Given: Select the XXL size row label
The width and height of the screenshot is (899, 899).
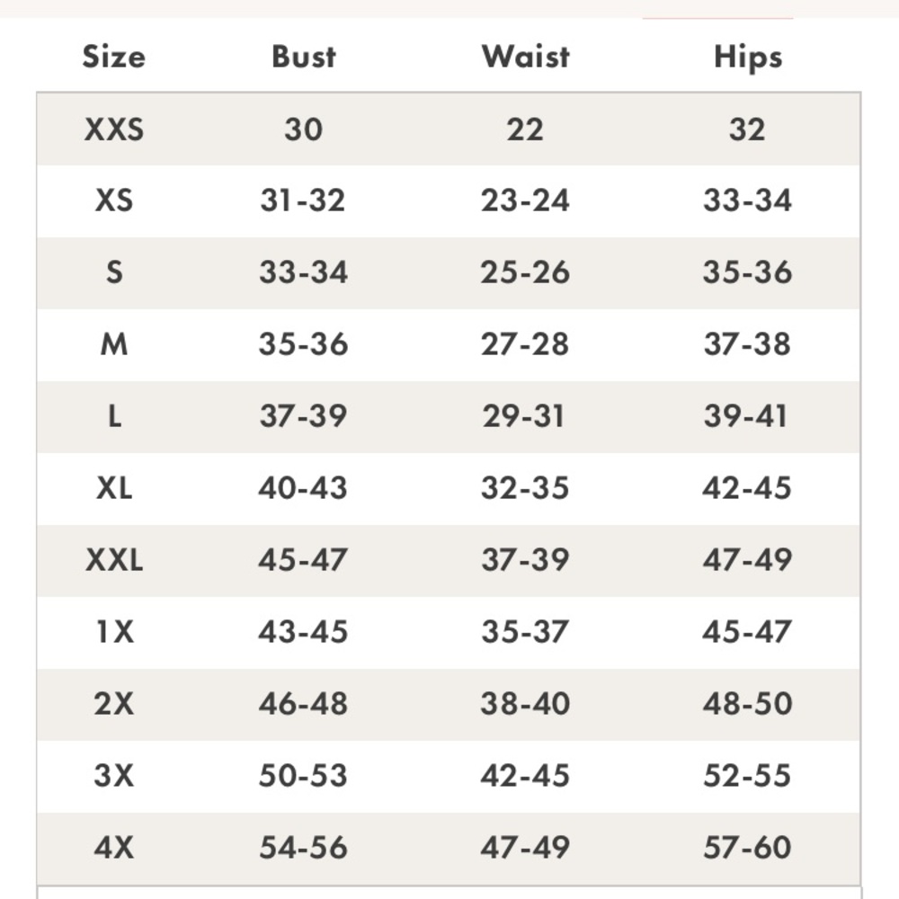Looking at the screenshot, I should [x=113, y=559].
